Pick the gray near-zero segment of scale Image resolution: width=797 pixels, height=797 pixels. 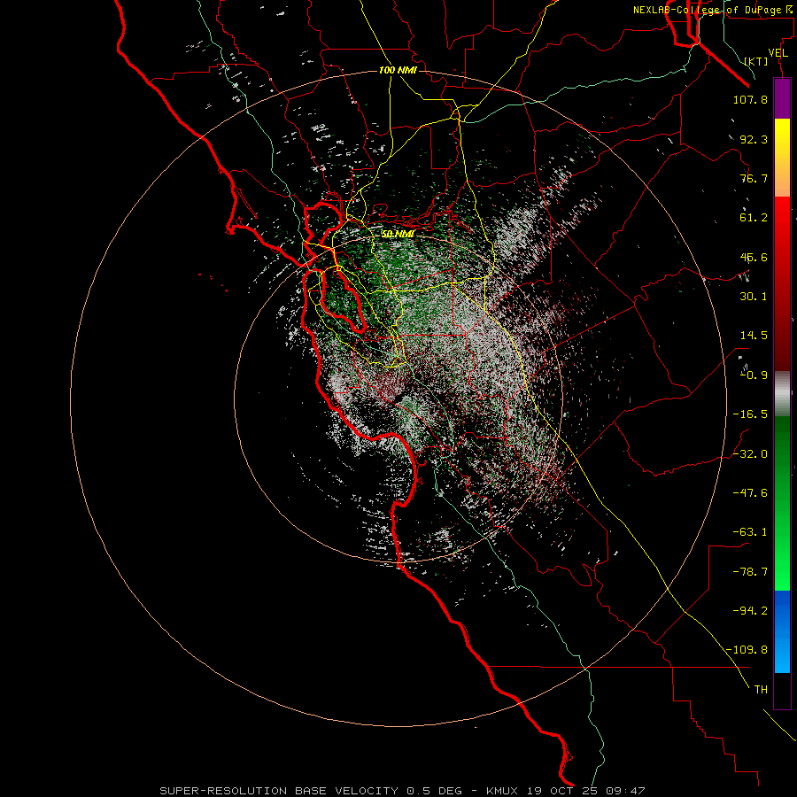(x=782, y=394)
